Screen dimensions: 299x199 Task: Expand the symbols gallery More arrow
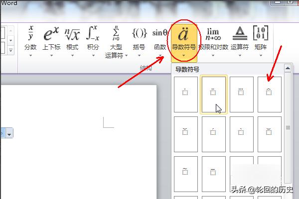(x=10, y=50)
